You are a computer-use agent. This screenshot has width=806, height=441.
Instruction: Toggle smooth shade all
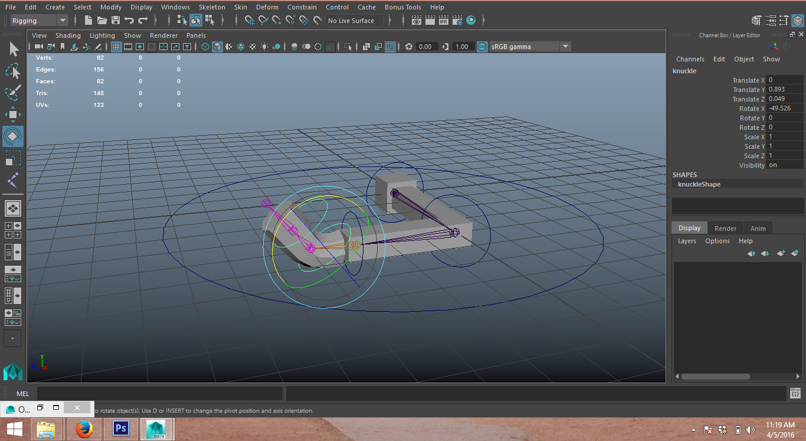point(218,47)
